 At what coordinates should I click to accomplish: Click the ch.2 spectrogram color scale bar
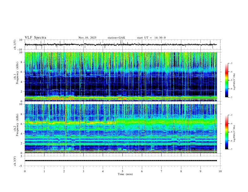click(226, 132)
